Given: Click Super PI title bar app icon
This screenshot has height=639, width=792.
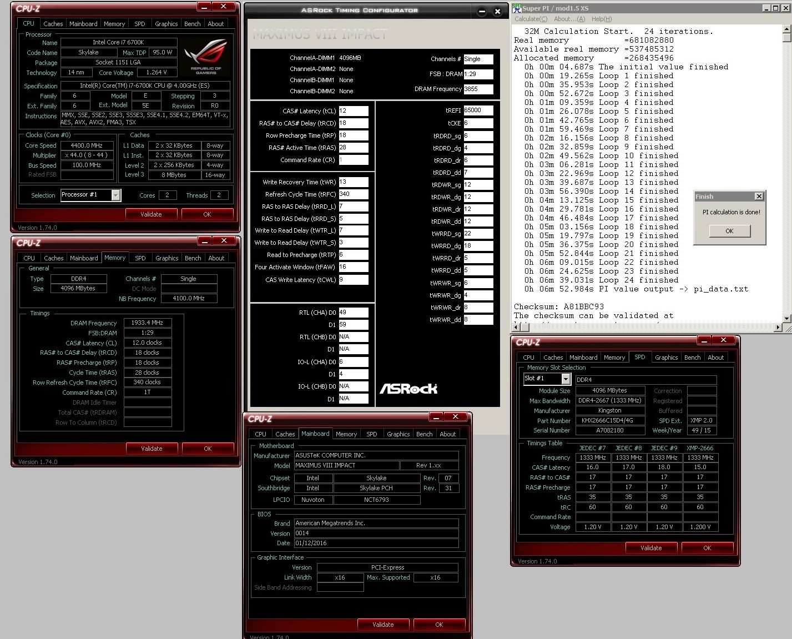Looking at the screenshot, I should [x=517, y=8].
